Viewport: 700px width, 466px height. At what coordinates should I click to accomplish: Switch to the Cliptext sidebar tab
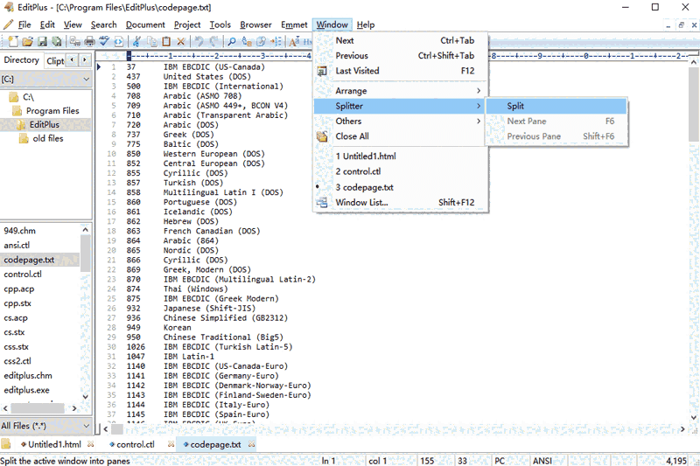pyautogui.click(x=55, y=60)
